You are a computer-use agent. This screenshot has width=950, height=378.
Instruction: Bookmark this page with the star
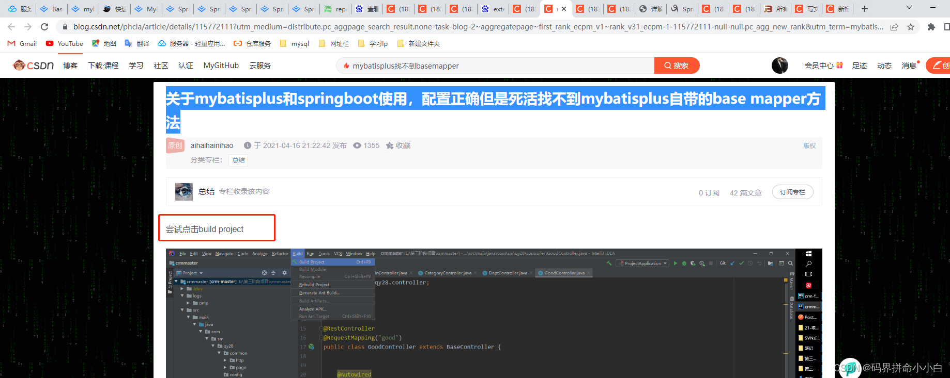(911, 27)
